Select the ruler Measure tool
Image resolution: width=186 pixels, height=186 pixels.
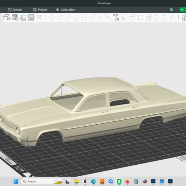point(172,17)
